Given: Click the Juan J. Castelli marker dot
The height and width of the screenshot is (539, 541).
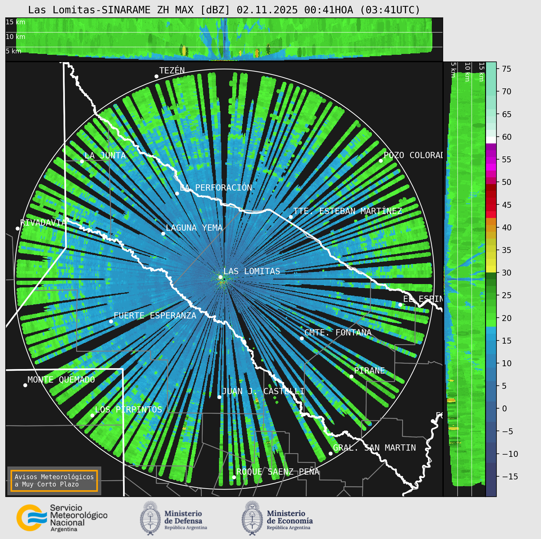Looking at the screenshot, I should click(x=219, y=397).
